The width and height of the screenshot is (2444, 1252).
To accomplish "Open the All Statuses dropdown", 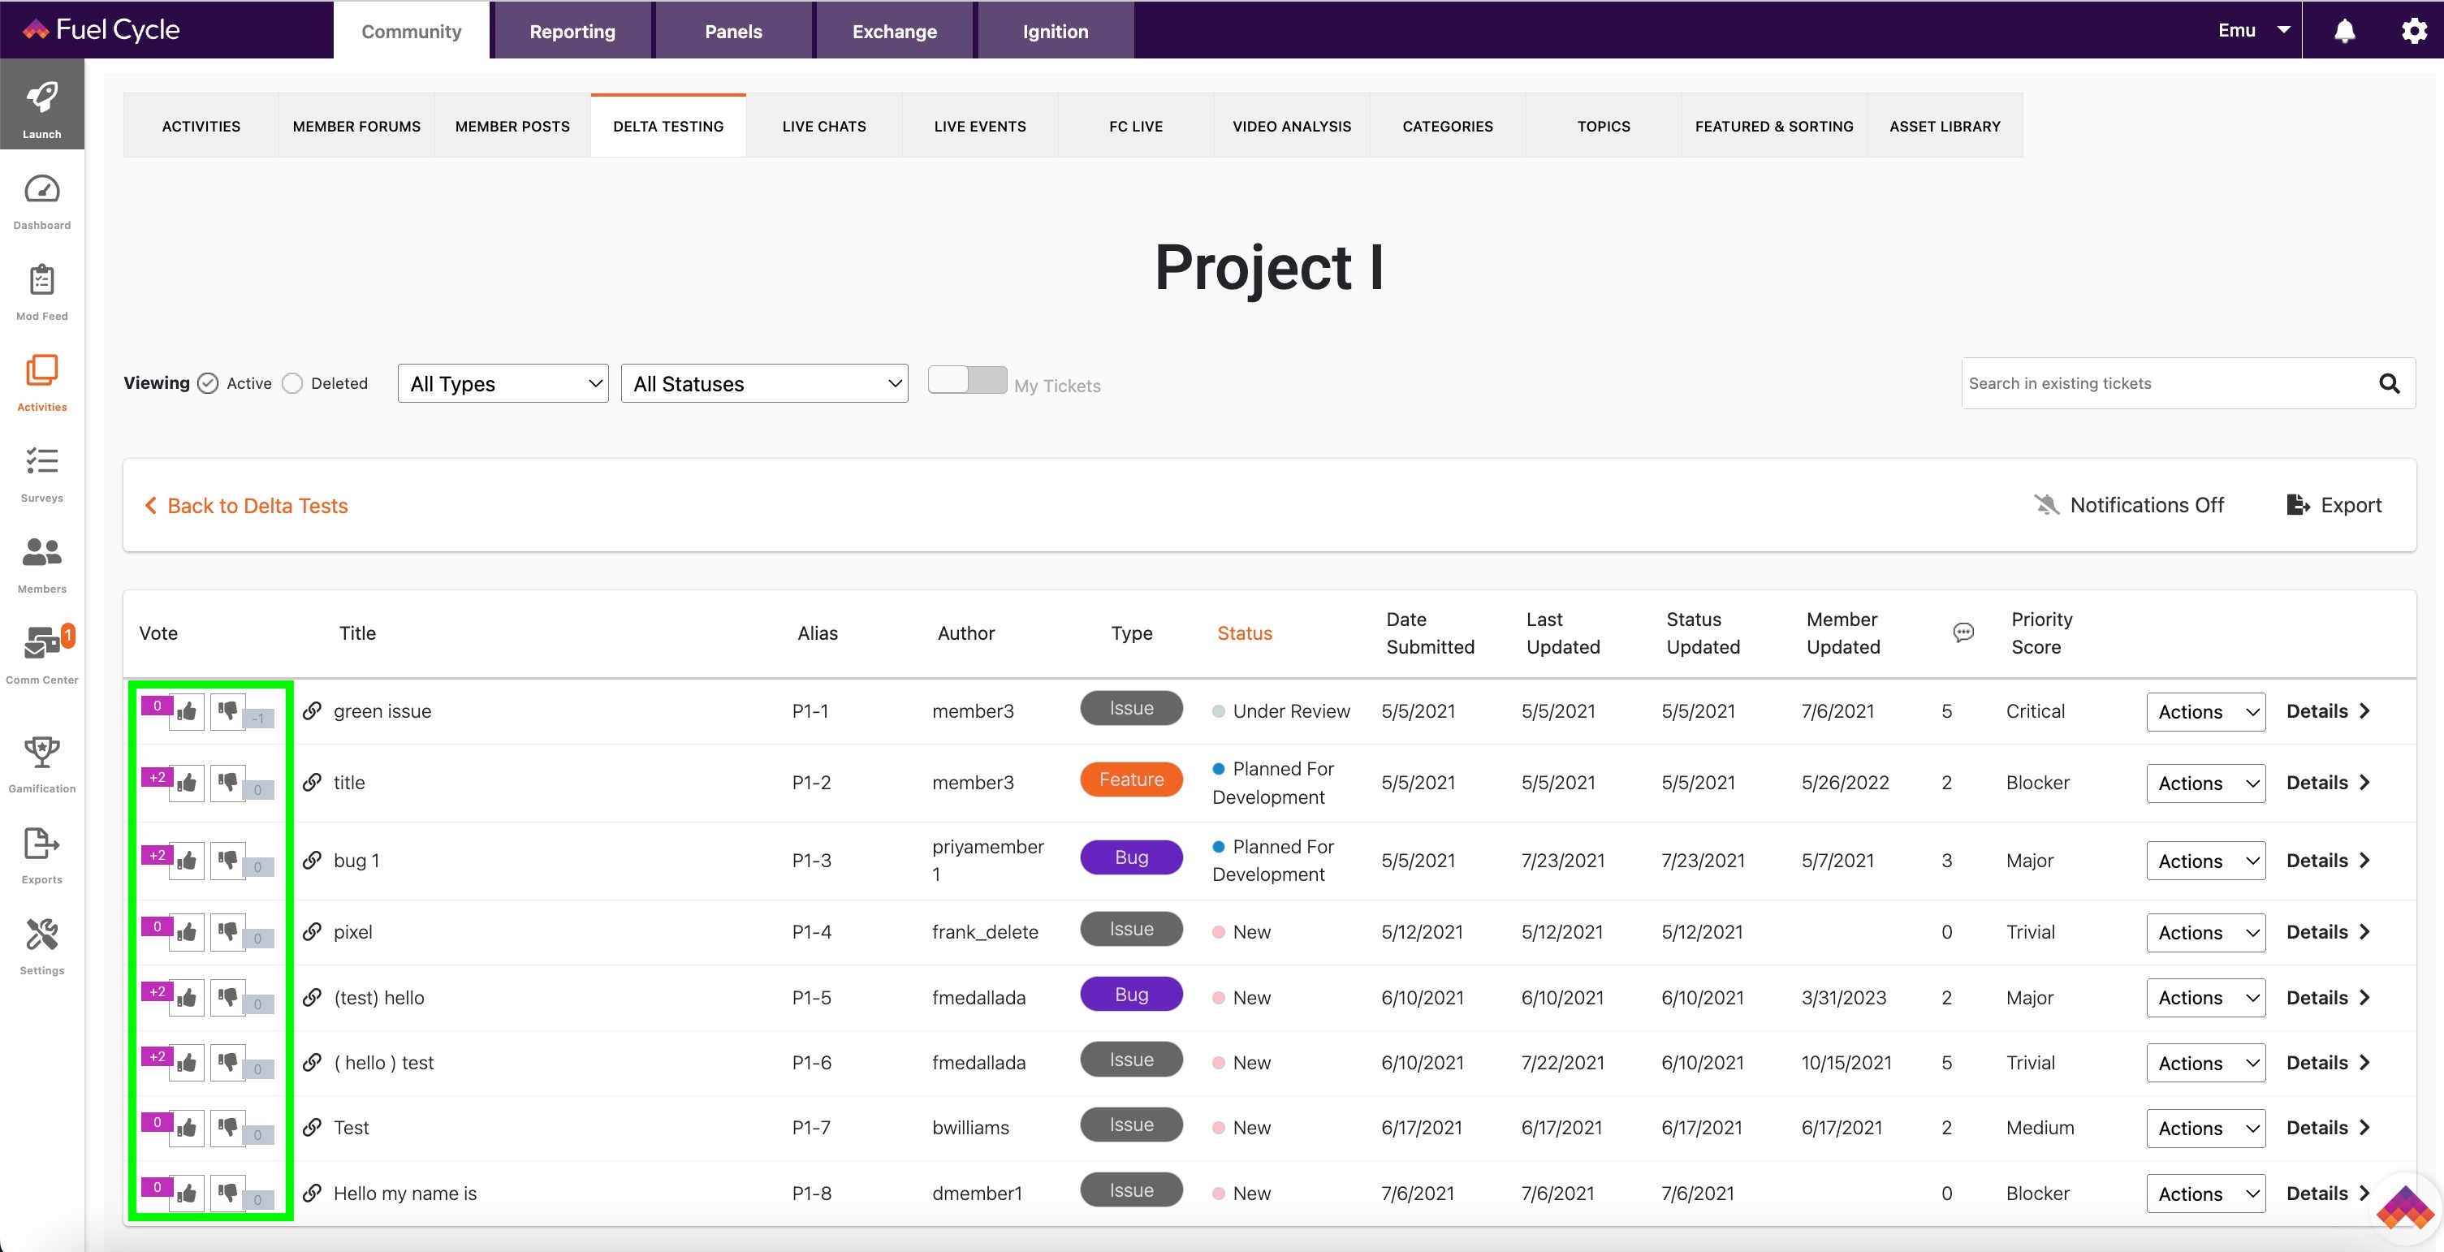I will click(x=764, y=383).
